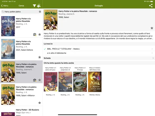Open the large detail book cover
The height and width of the screenshot is (116, 155).
(51, 20)
